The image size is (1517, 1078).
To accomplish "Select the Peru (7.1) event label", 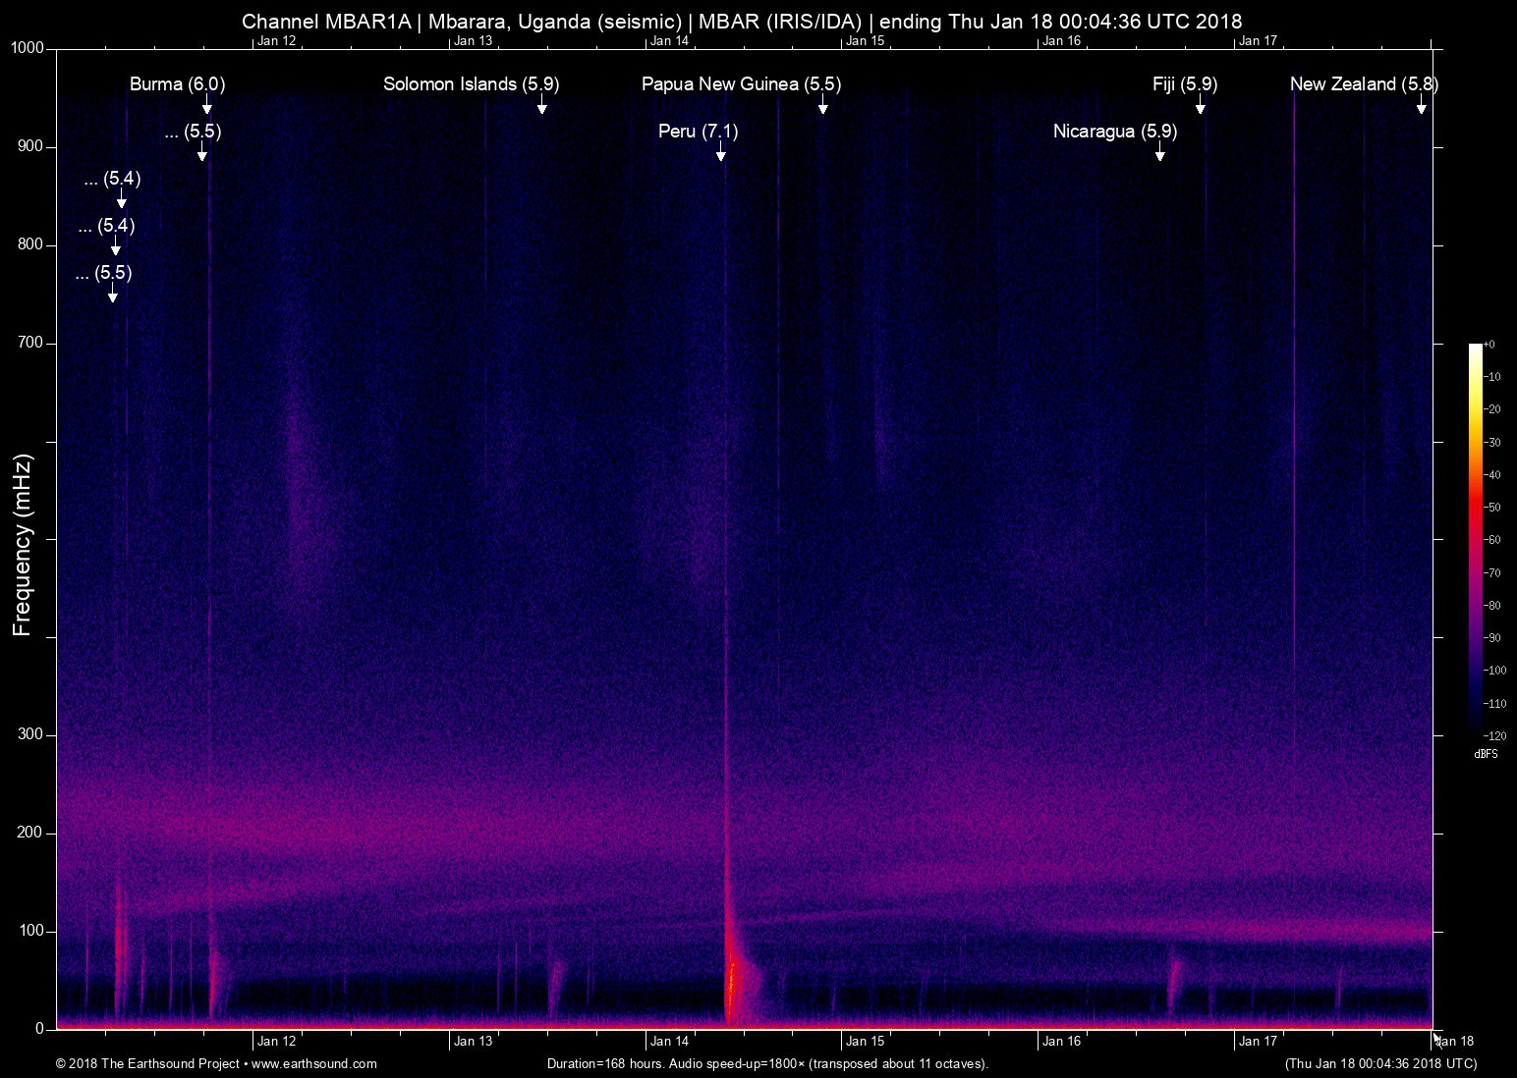I will point(698,132).
